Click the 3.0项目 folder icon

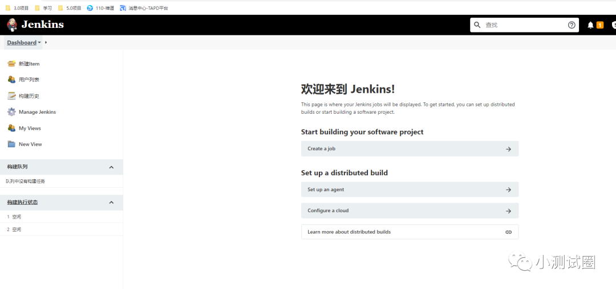pos(8,8)
